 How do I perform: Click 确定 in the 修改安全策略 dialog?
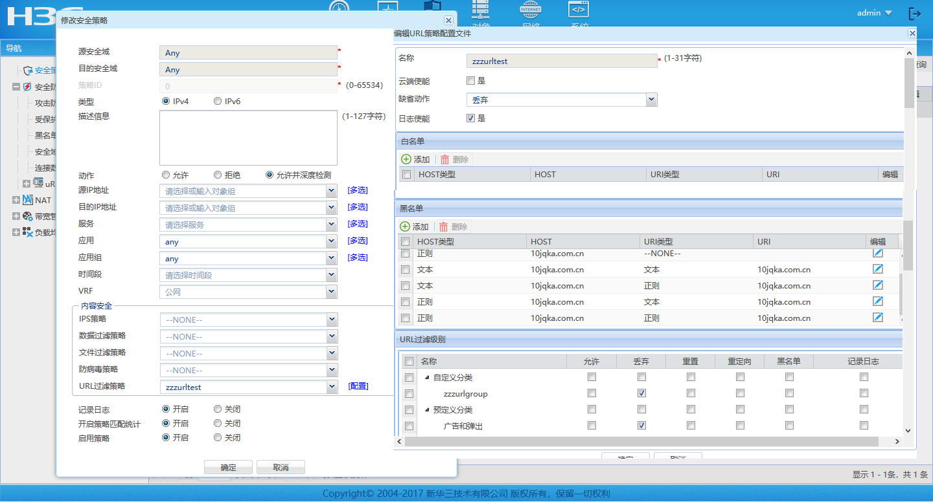pyautogui.click(x=228, y=467)
